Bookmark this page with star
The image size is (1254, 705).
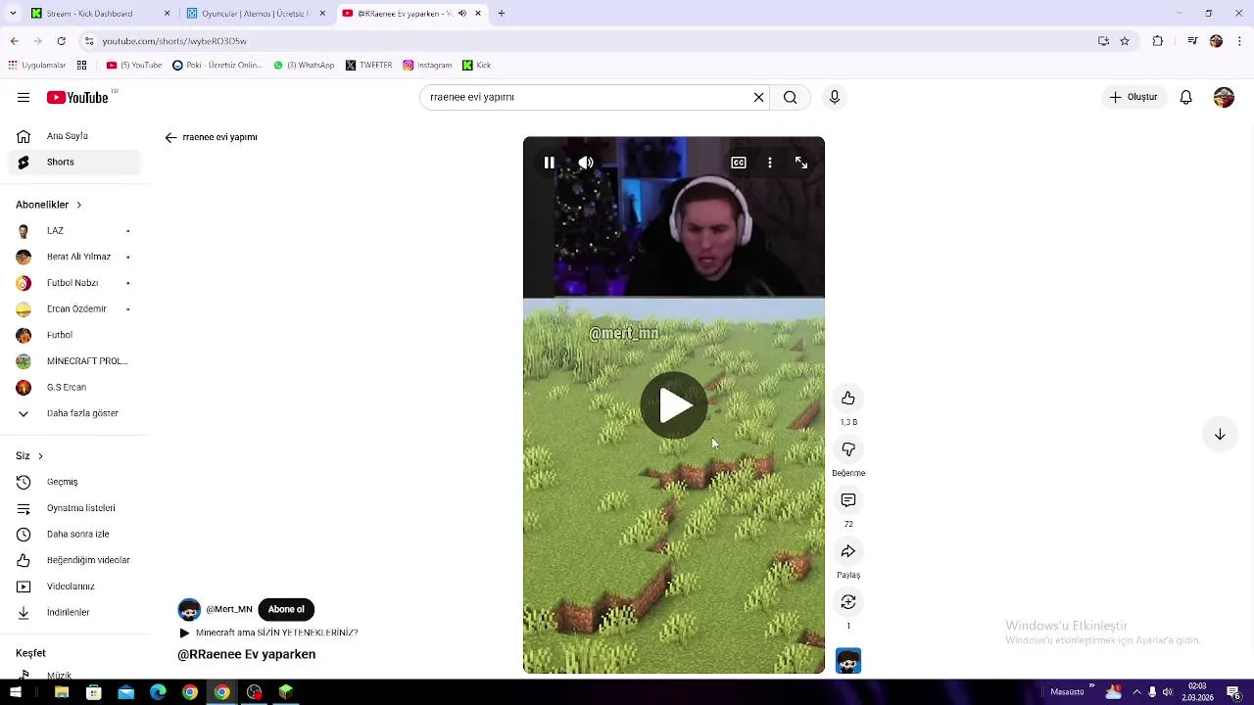1125,41
